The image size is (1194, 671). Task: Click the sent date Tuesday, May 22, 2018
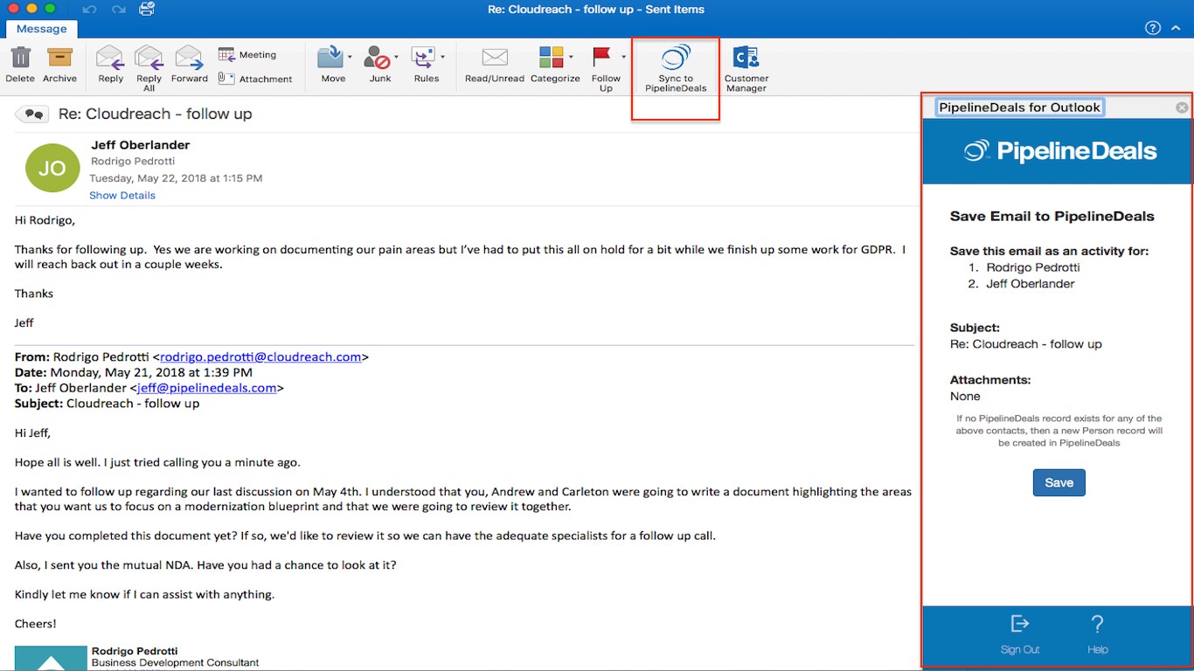(x=177, y=177)
